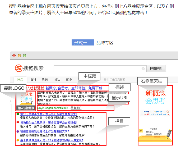Click the purple bullet beside the third column link
Viewport: 181px width, 146px height.
click(x=18, y=131)
